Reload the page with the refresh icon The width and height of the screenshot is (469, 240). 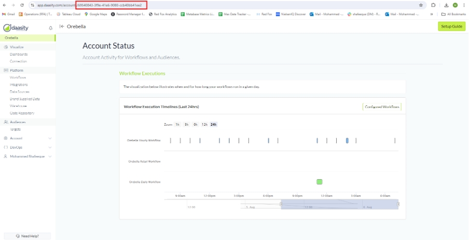[22, 5]
